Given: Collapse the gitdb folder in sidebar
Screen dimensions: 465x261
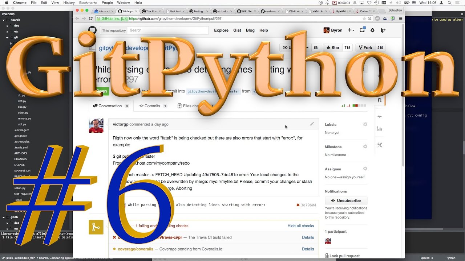Looking at the screenshot, I should click(x=4, y=217).
